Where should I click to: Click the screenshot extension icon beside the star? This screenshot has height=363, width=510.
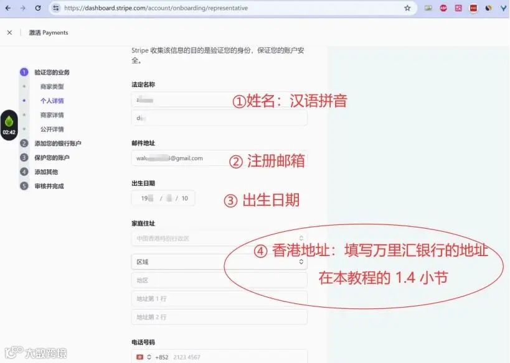[x=428, y=8]
